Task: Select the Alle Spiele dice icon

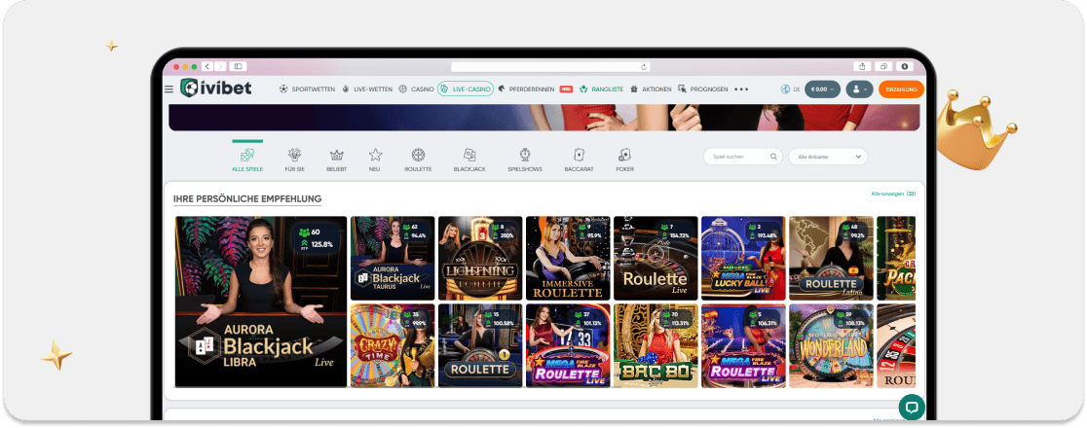Action: pyautogui.click(x=246, y=155)
